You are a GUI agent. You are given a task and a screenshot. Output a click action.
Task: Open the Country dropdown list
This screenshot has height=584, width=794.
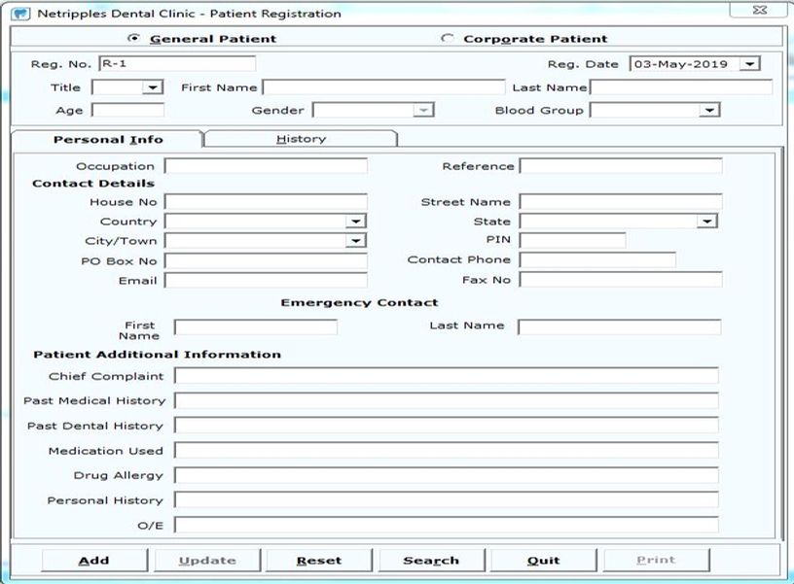[355, 221]
